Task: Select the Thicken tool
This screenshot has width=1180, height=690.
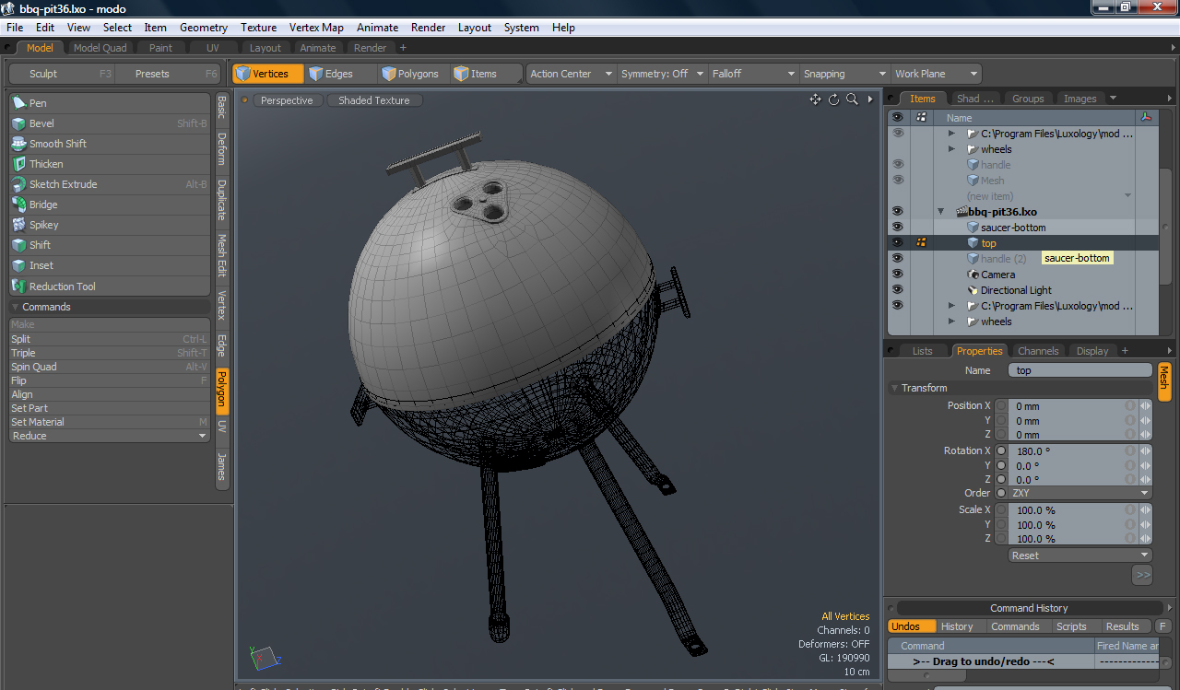Action: tap(110, 164)
